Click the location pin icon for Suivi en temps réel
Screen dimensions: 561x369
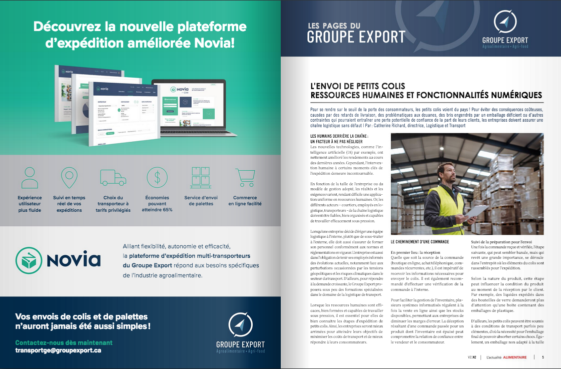pyautogui.click(x=69, y=178)
